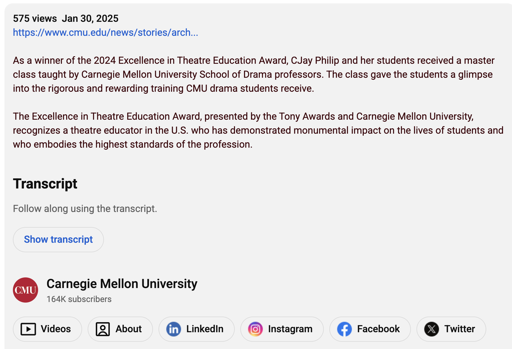Click the paragraph starting 'As a winner'
This screenshot has height=349, width=512.
tap(254, 74)
